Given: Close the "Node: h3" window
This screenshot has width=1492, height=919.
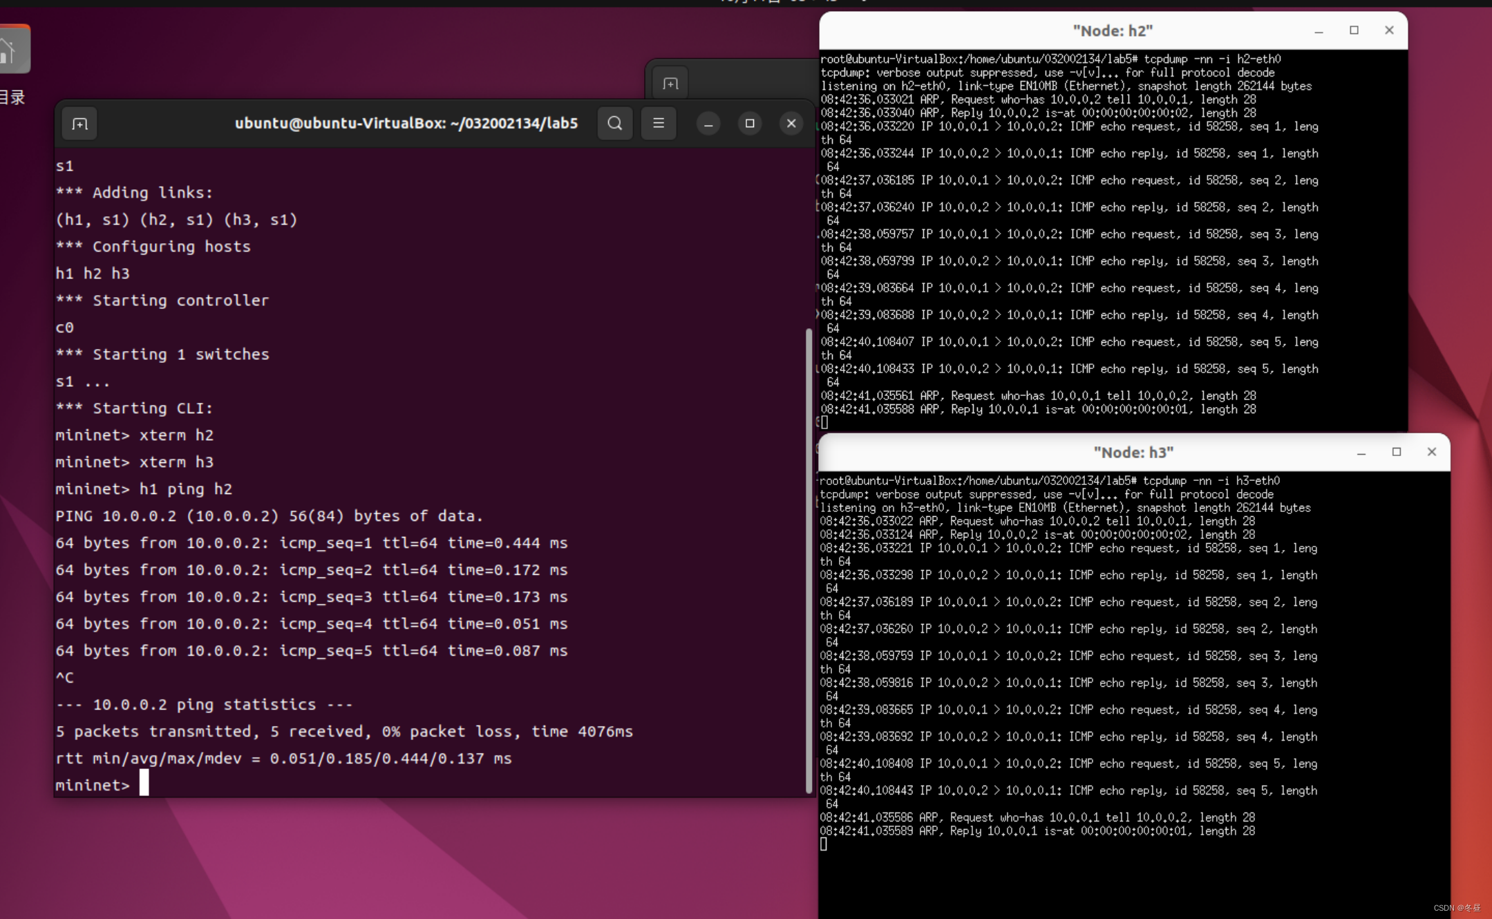Looking at the screenshot, I should (1432, 452).
